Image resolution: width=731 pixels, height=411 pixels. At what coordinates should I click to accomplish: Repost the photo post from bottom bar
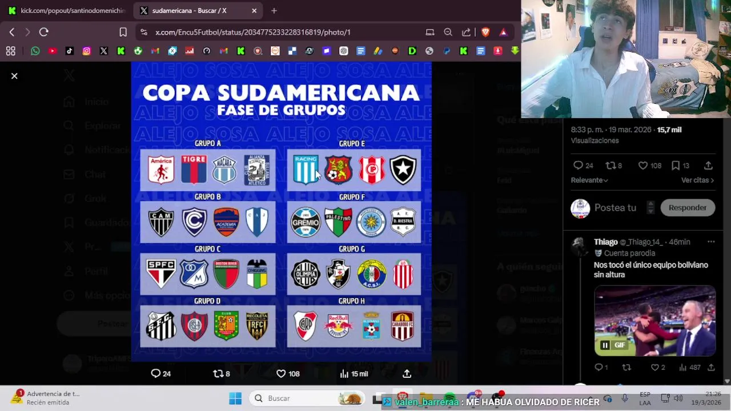coord(222,374)
